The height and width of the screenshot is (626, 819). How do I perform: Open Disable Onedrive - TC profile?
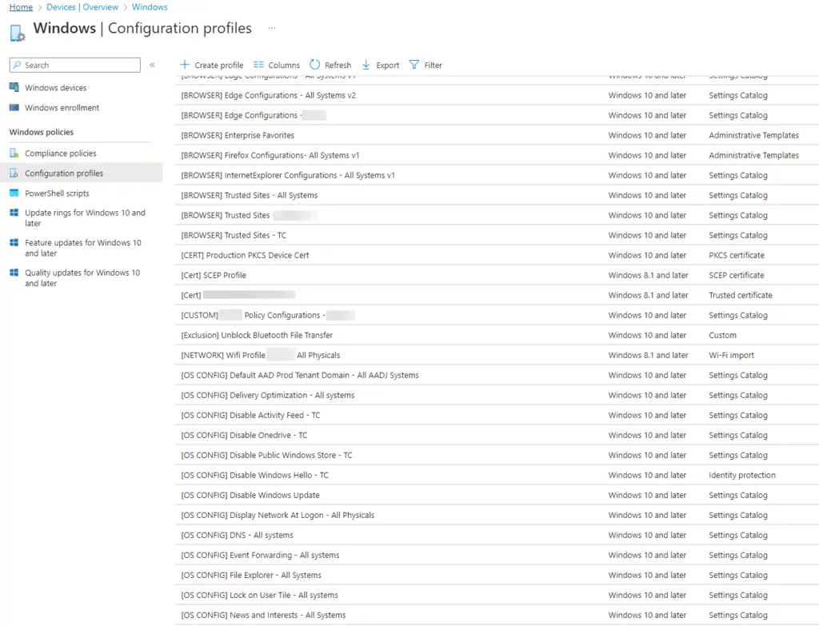(x=244, y=435)
